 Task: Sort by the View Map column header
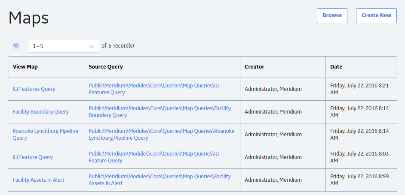pos(25,67)
